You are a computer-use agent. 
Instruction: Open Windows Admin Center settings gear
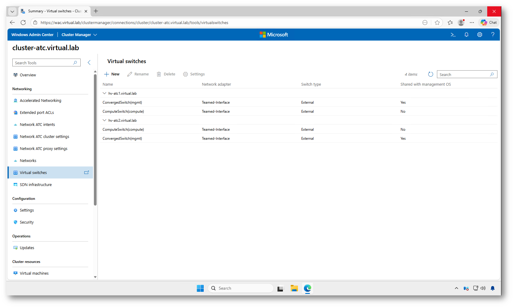[479, 35]
